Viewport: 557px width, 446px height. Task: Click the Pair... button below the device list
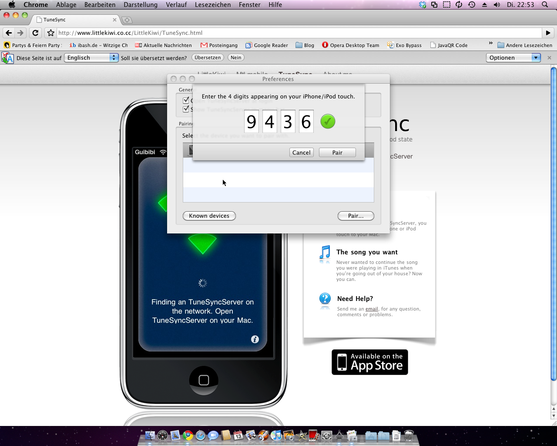[x=356, y=216]
